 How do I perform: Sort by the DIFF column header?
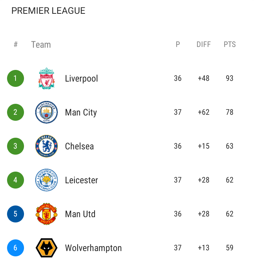click(204, 44)
